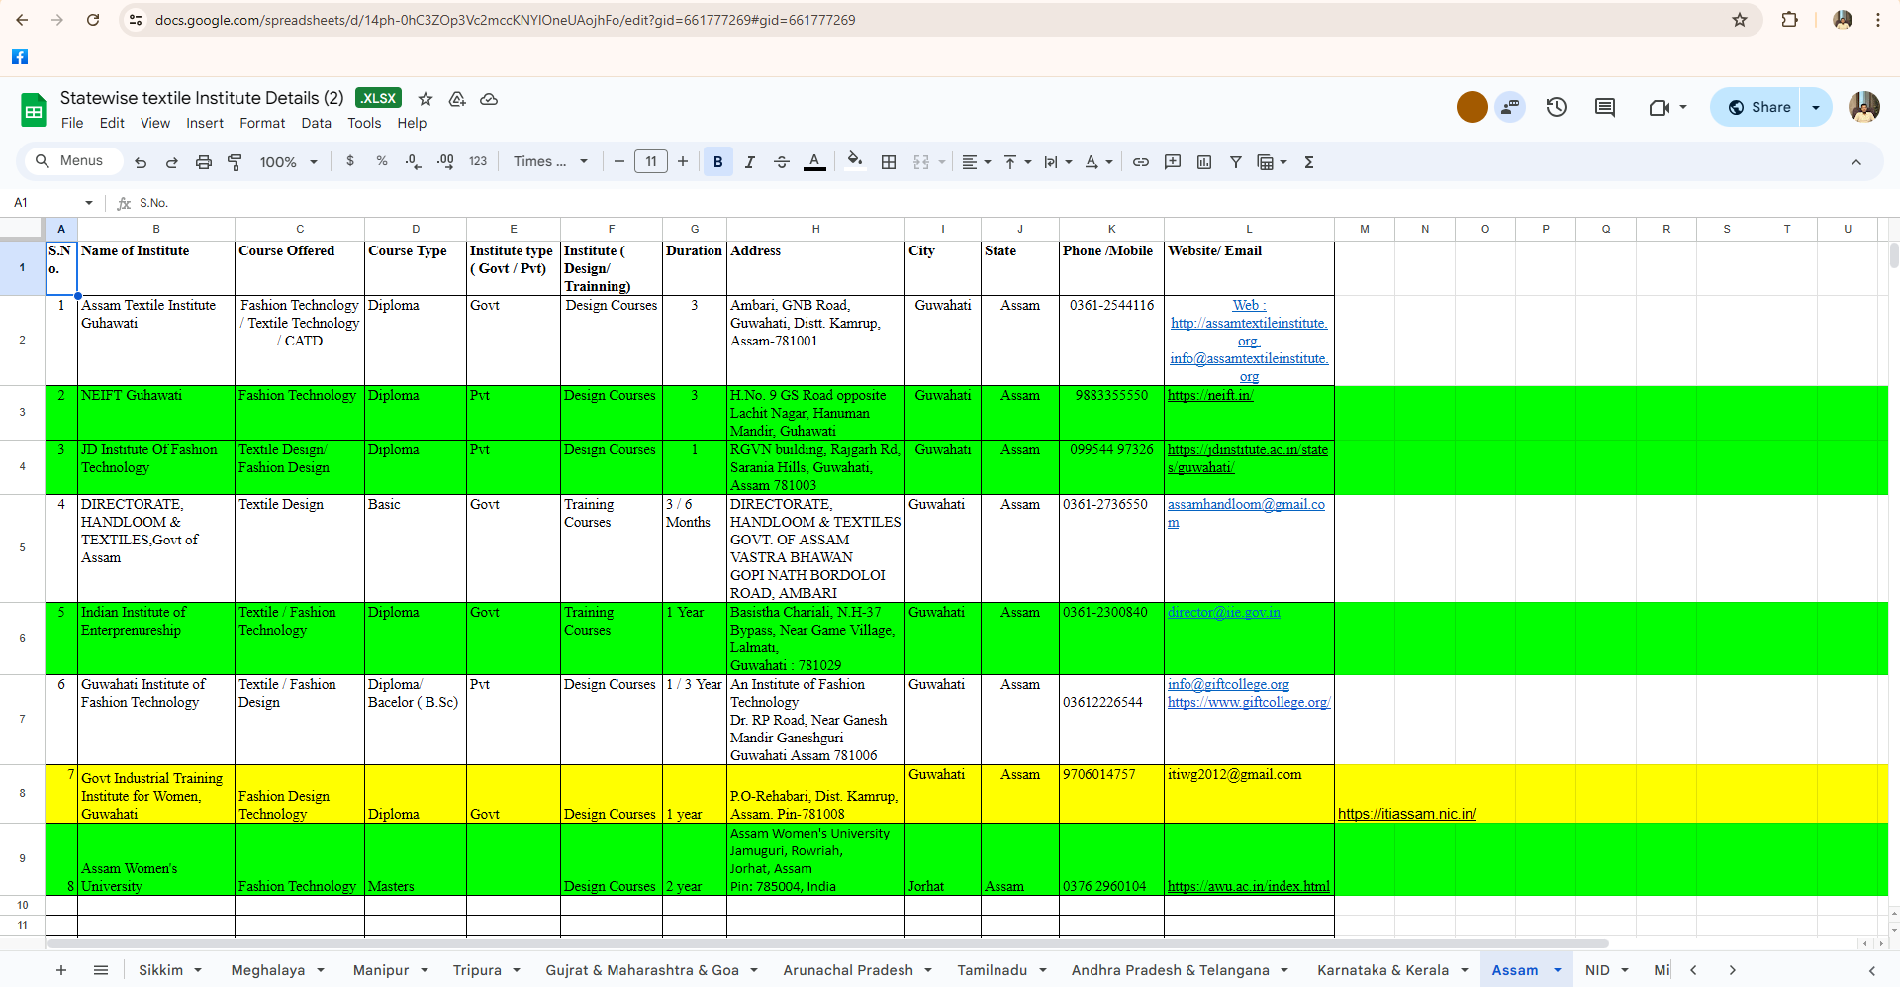Click the Insert comment icon
The width and height of the screenshot is (1900, 987).
1173,162
